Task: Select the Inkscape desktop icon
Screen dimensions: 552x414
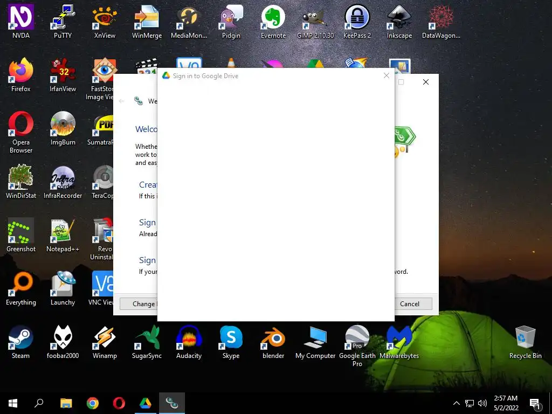Action: click(x=399, y=21)
